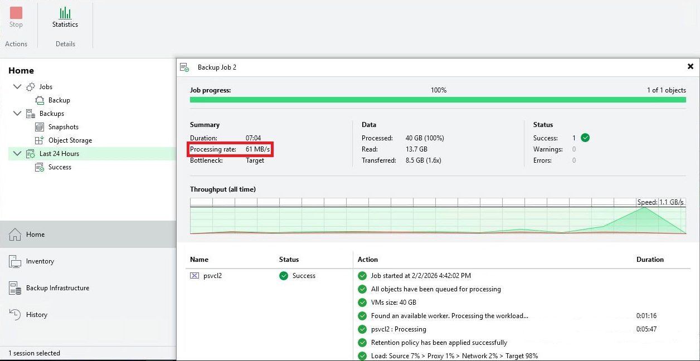
Task: Collapse the Jobs tree node
Action: point(17,87)
